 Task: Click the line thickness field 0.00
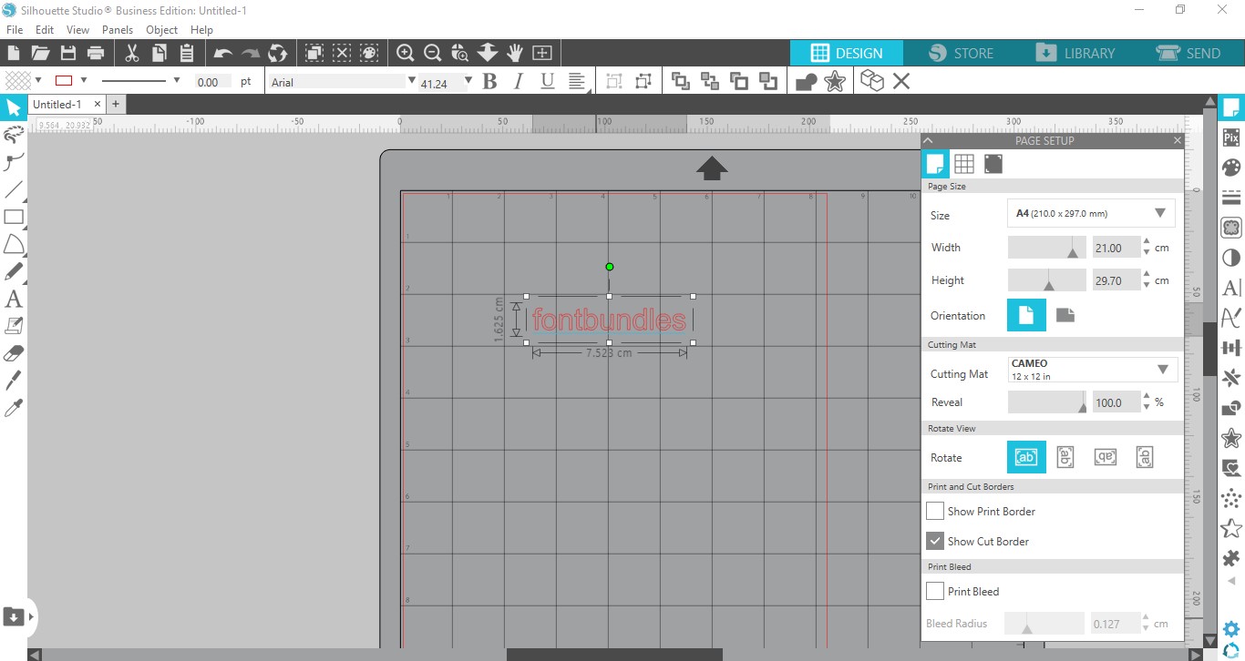[213, 82]
